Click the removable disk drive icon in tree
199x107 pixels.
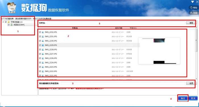click(9, 22)
